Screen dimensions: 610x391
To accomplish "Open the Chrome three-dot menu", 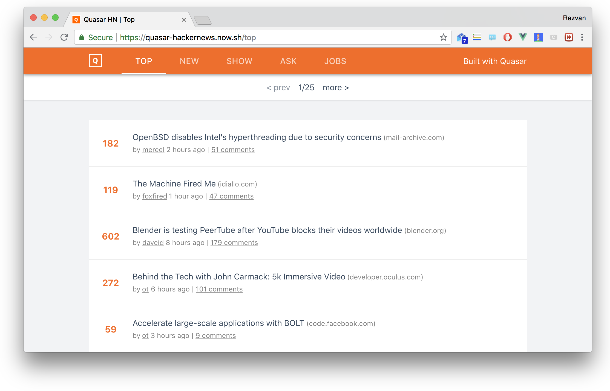I will click(x=582, y=37).
